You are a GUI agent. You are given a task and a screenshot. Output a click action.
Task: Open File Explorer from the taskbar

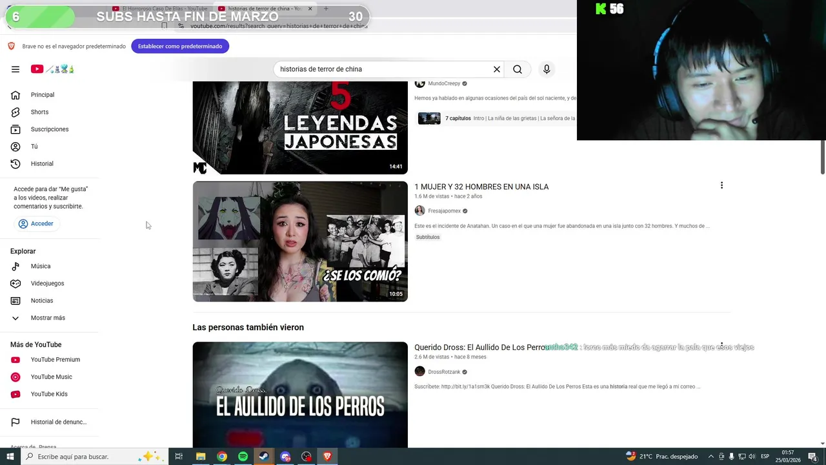click(201, 457)
